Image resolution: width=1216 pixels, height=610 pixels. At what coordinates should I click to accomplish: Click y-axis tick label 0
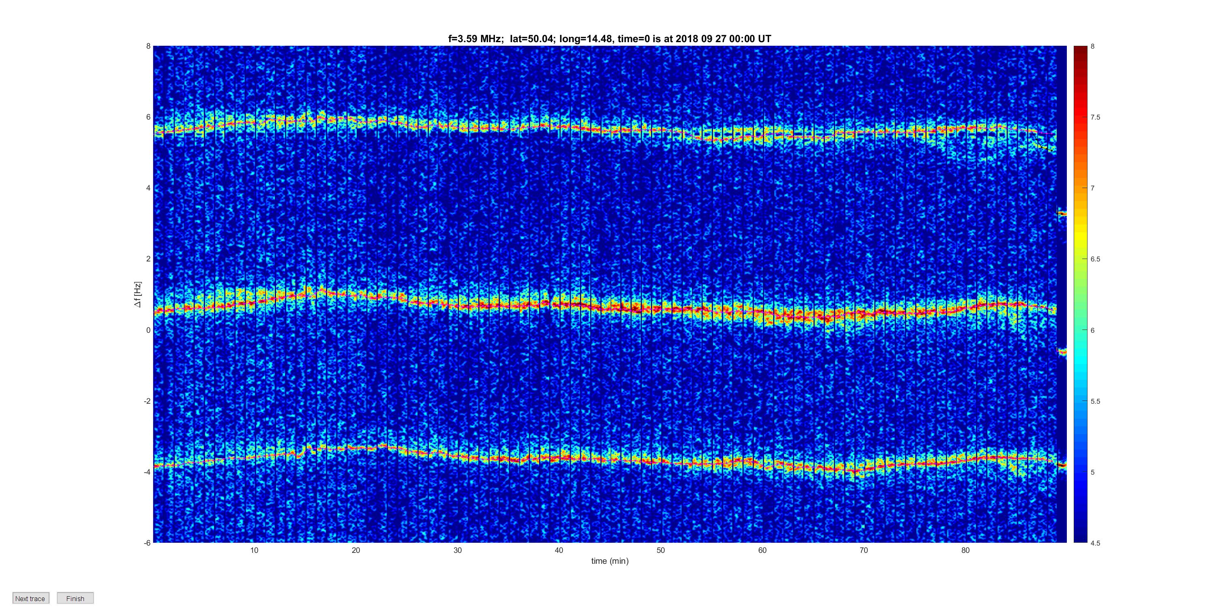(148, 330)
